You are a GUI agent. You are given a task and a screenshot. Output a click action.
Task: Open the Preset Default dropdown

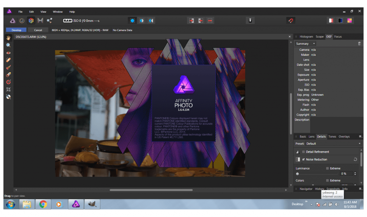pos(333,144)
